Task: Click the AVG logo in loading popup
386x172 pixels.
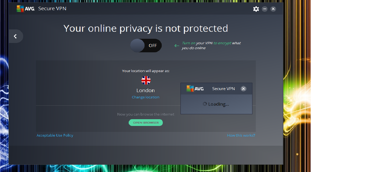Action: [x=195, y=88]
